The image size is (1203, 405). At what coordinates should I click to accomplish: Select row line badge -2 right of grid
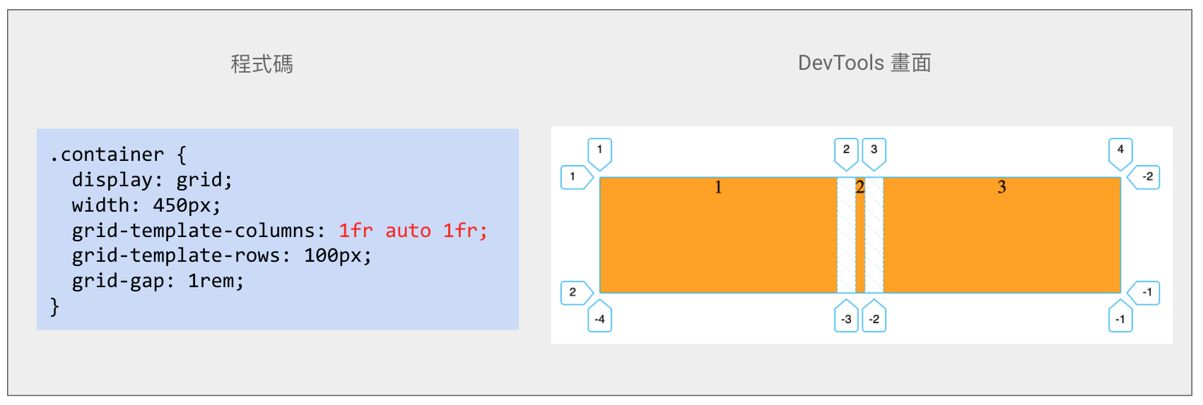(1146, 176)
